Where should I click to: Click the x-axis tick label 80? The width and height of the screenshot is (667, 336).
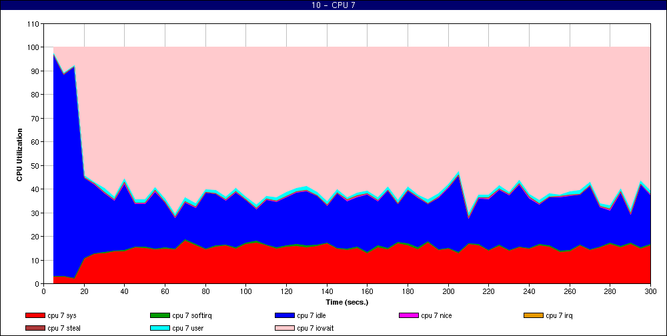205,291
